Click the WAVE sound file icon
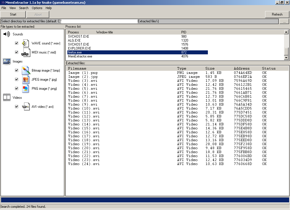290x210 pixels. pyautogui.click(x=25, y=43)
